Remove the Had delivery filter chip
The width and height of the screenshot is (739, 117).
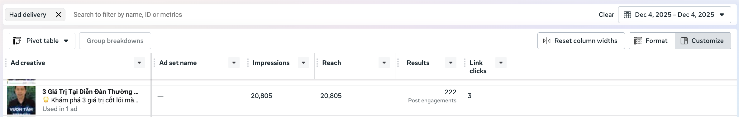[58, 15]
